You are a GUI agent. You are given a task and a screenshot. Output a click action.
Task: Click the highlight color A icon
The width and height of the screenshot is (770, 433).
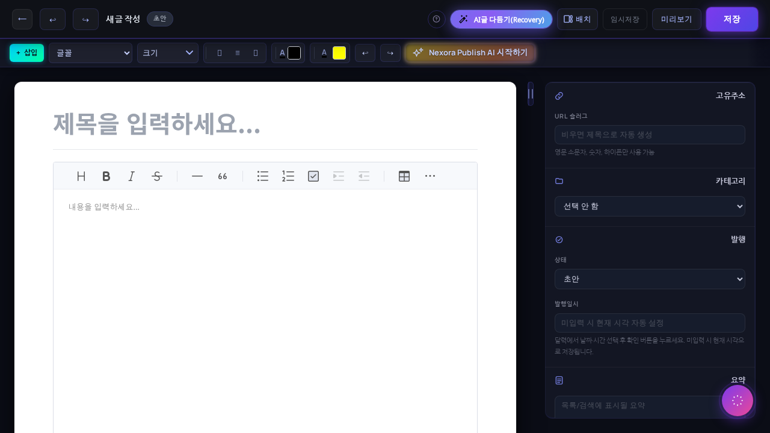point(324,53)
